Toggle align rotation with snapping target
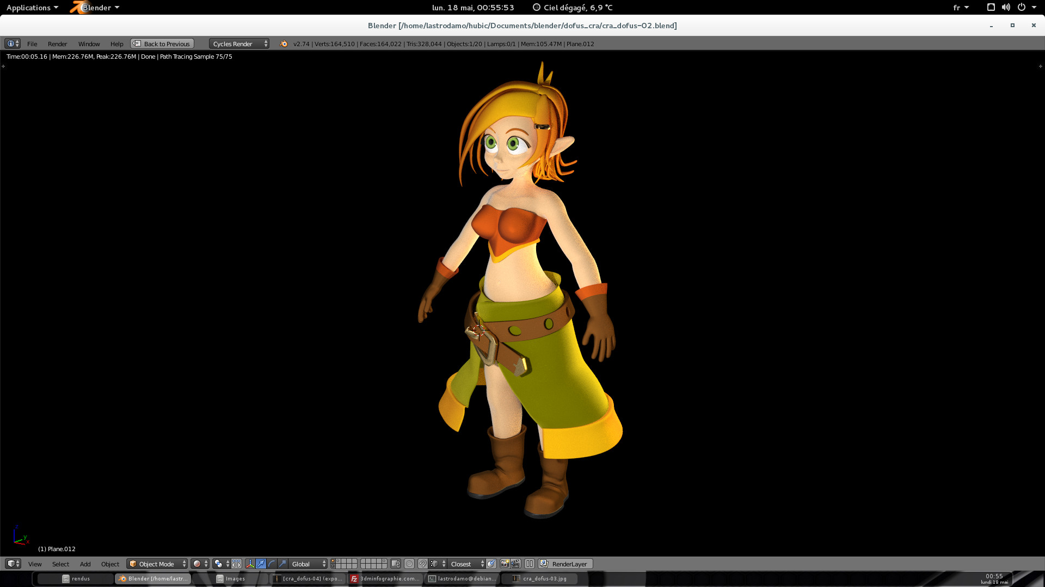 491,564
